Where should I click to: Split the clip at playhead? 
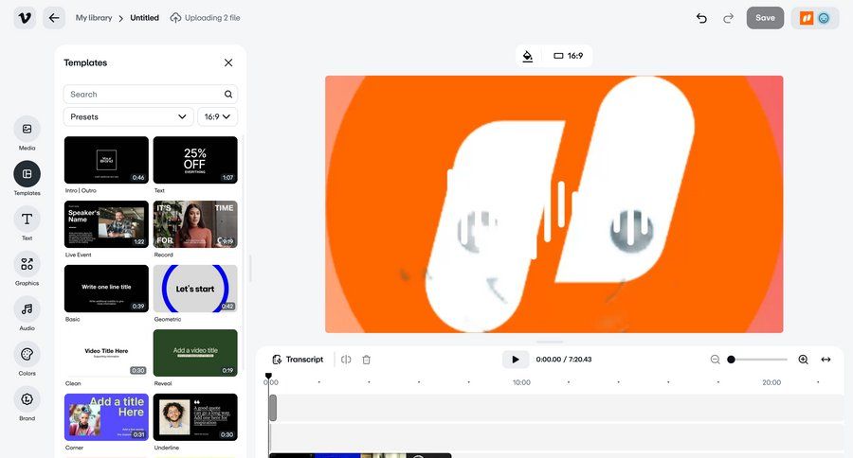[x=346, y=360]
